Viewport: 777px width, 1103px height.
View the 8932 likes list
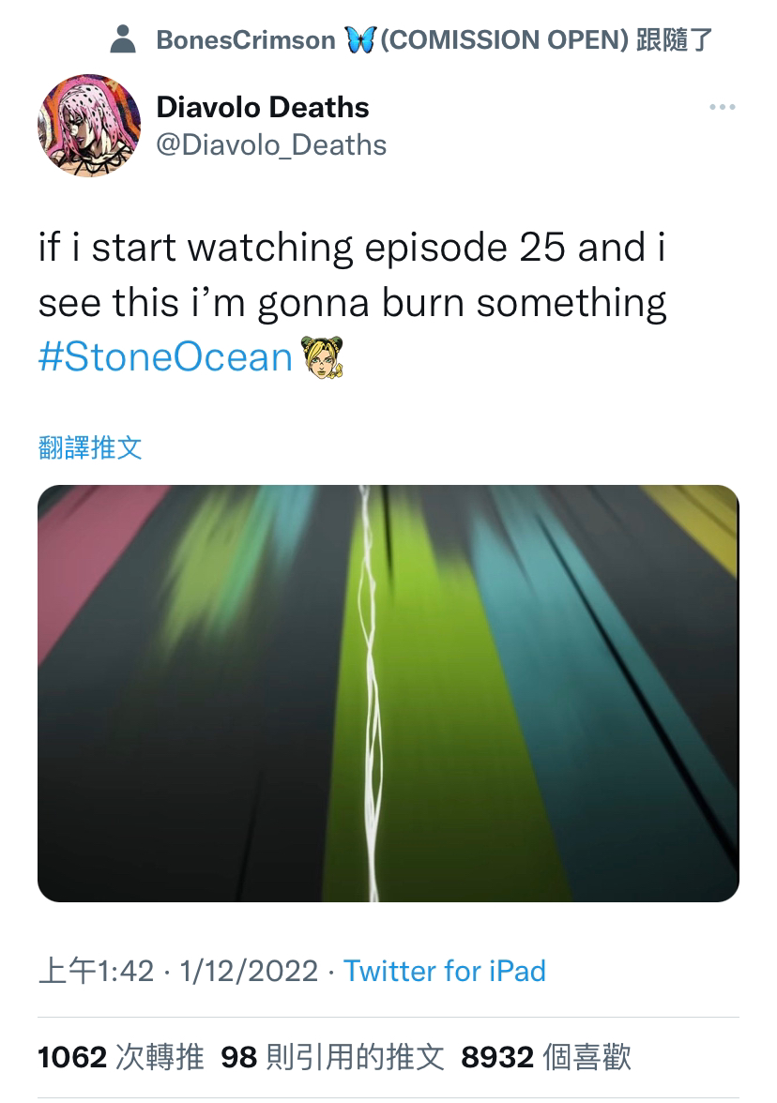click(x=545, y=1057)
